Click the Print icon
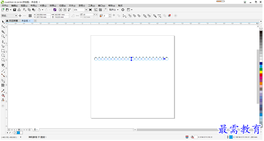 point(19,10)
